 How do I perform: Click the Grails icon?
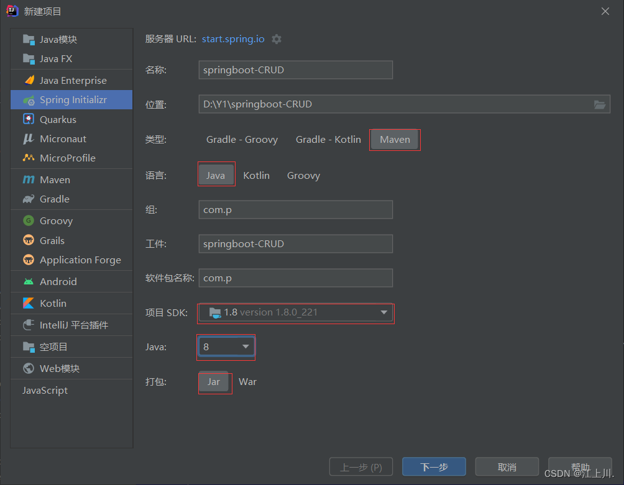click(x=29, y=240)
